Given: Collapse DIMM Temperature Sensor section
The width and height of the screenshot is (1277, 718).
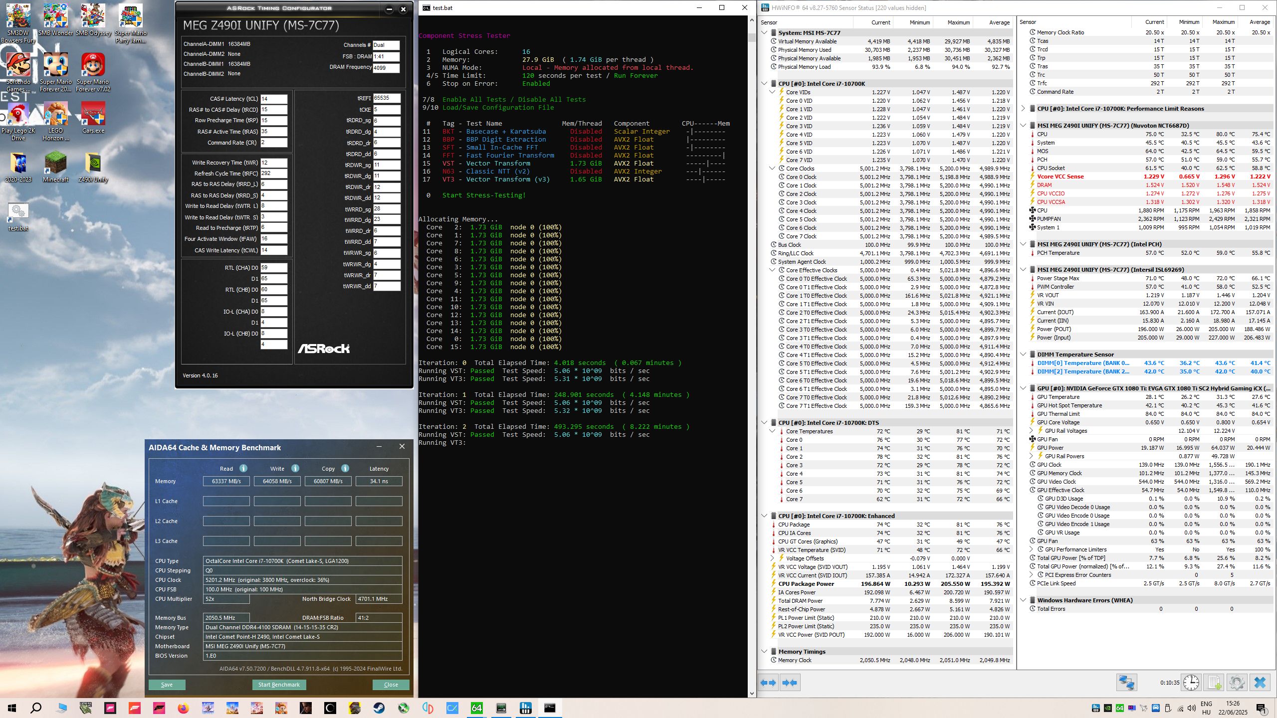Looking at the screenshot, I should pyautogui.click(x=1023, y=355).
